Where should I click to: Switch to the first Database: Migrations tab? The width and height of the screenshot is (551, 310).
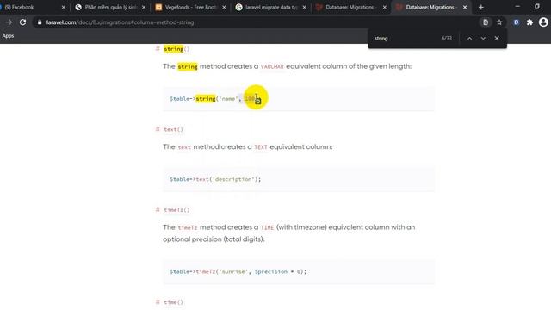pyautogui.click(x=350, y=7)
